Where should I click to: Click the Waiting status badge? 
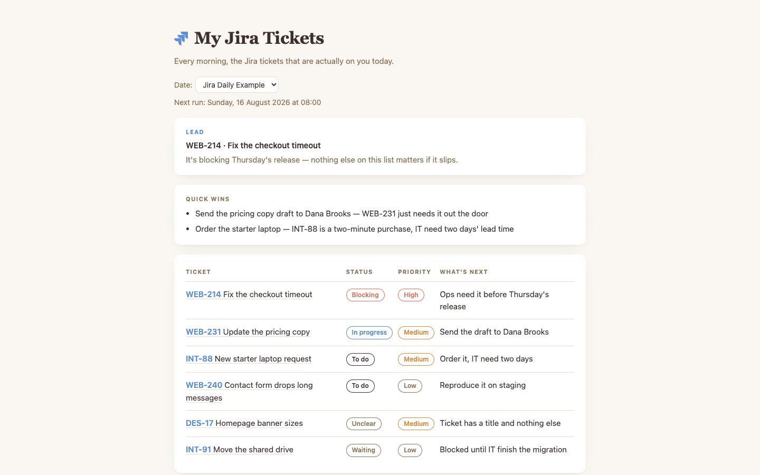[x=364, y=450]
